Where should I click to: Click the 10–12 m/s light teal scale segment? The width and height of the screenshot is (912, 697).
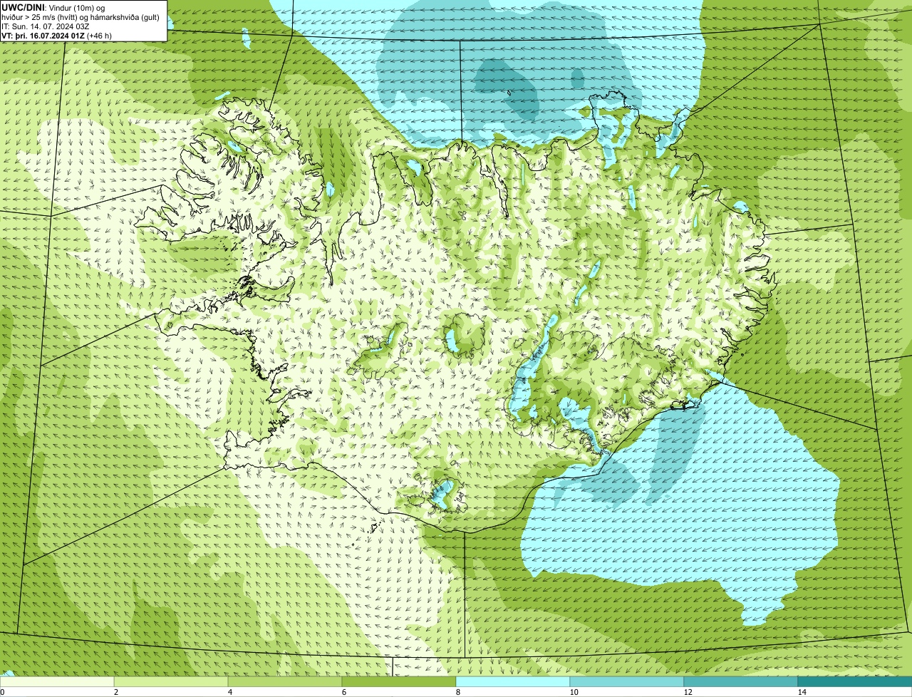point(627,681)
